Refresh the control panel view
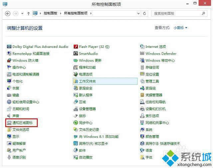 [x=144, y=13]
